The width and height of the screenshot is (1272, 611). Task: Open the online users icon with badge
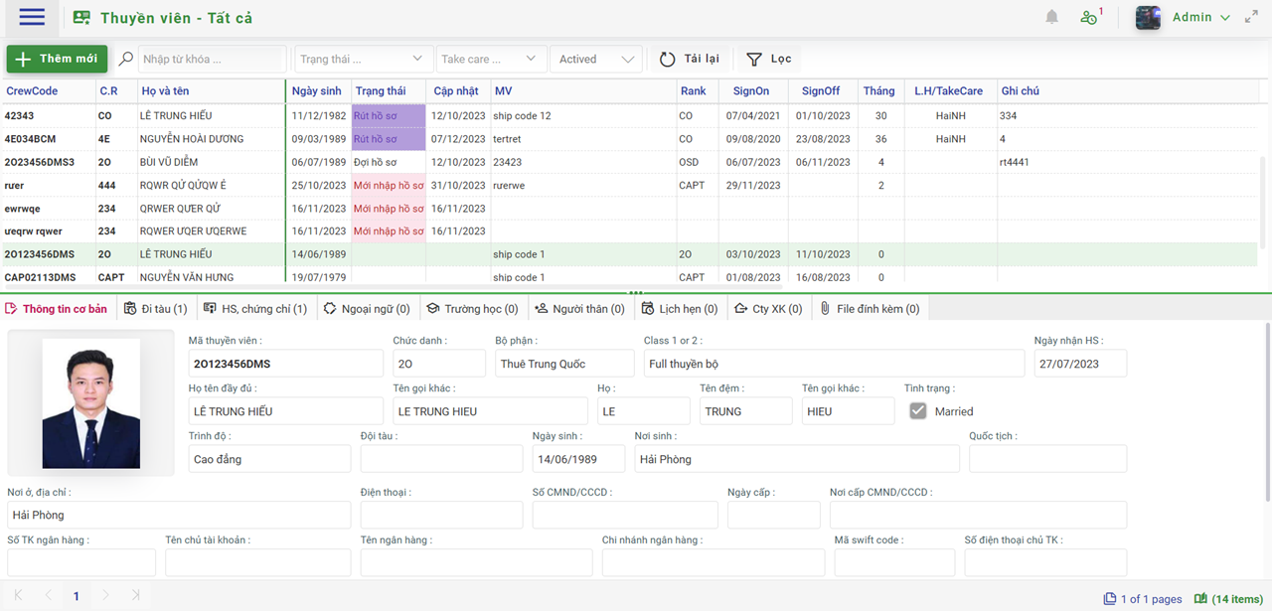[x=1090, y=17]
